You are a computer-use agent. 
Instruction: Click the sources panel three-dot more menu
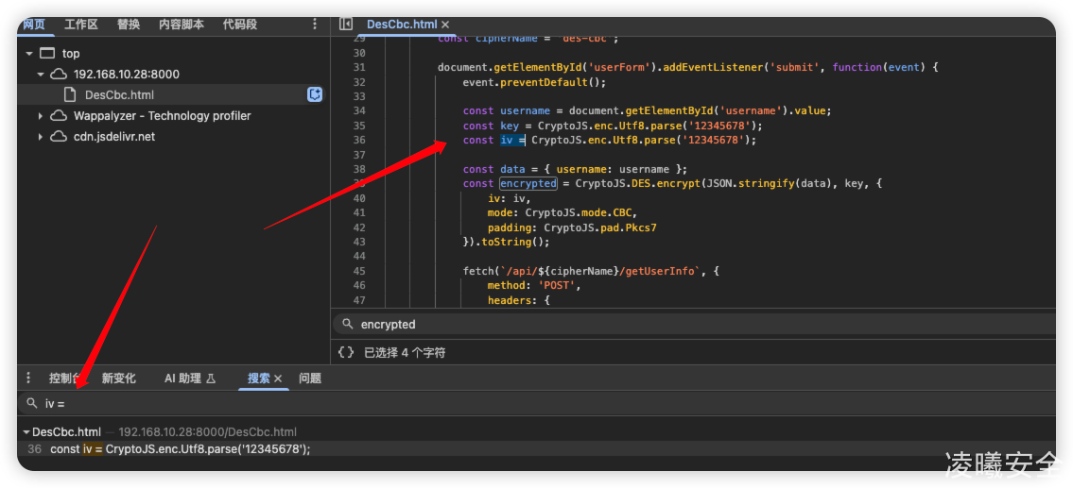[315, 25]
